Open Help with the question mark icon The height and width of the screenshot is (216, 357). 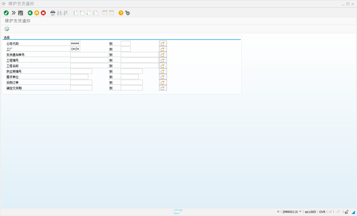[121, 13]
